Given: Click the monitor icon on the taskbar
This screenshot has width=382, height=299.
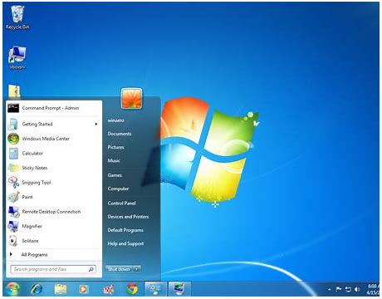Looking at the screenshot, I should [179, 289].
